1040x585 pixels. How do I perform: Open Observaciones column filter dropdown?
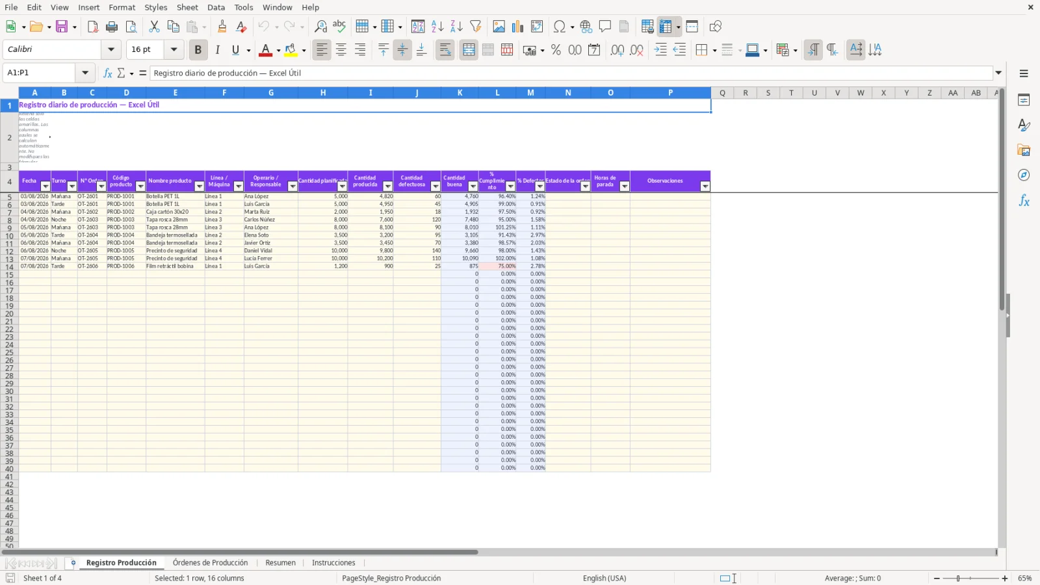tap(705, 187)
